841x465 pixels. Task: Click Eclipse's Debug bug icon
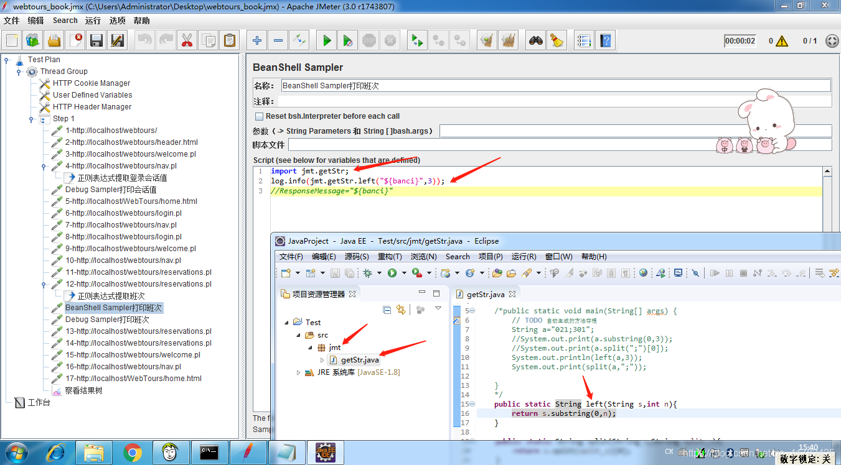[x=368, y=273]
